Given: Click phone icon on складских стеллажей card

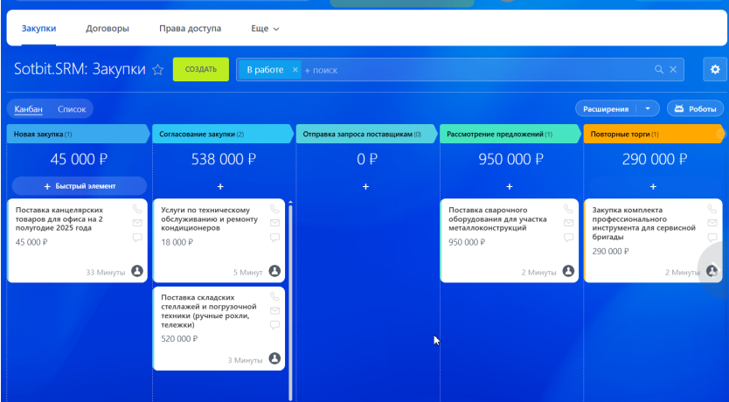Looking at the screenshot, I should [x=274, y=296].
